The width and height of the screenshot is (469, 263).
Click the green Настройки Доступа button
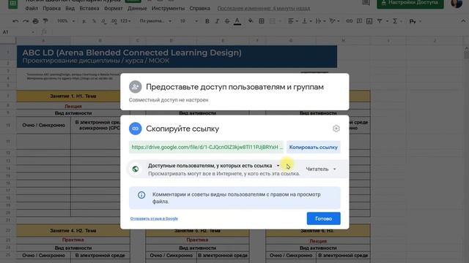pos(410,3)
